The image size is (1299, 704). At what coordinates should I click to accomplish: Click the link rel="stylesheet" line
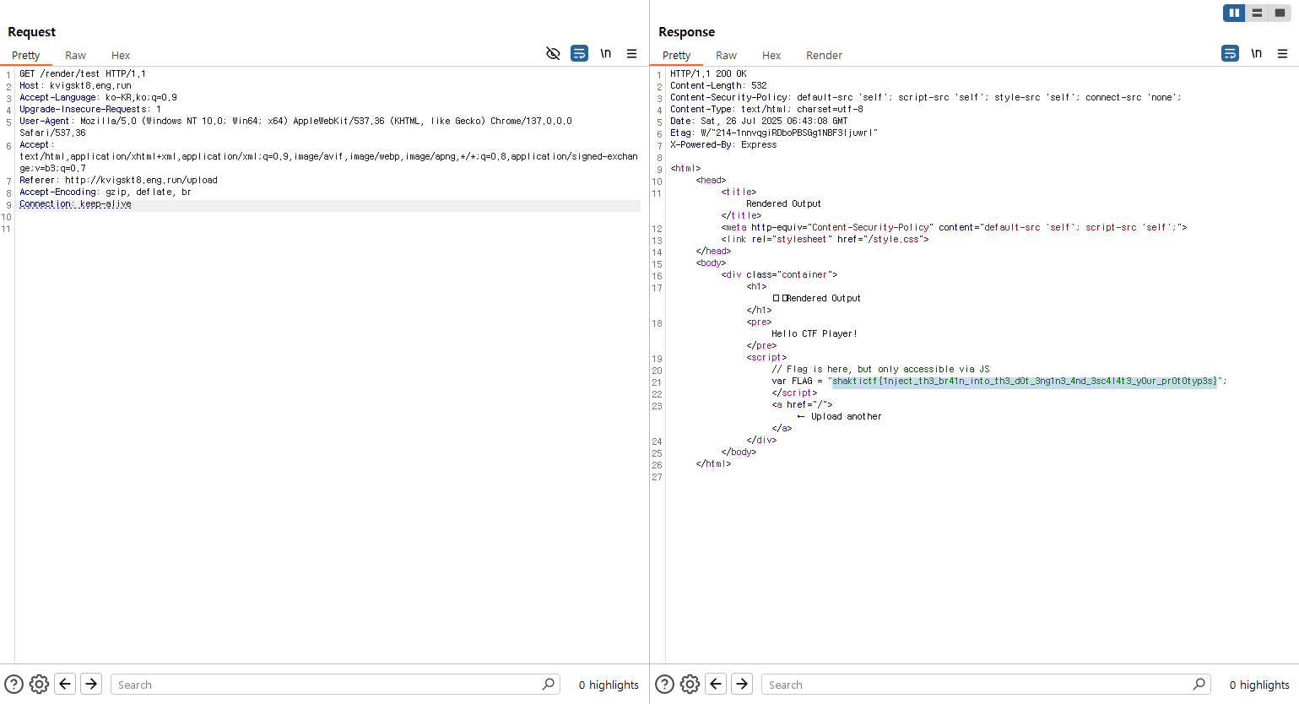pos(825,239)
